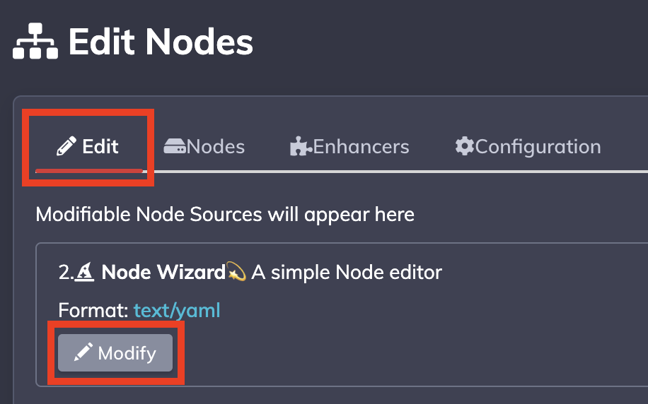Click the 'A simple Node editor' description
Viewport: 648px width, 404px height.
[347, 272]
